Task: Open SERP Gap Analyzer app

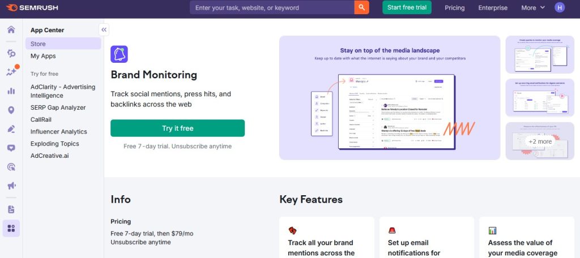Action: pos(58,107)
